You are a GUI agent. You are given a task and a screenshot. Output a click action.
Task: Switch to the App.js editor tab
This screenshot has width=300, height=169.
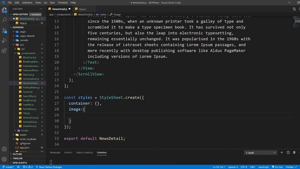(x=82, y=9)
